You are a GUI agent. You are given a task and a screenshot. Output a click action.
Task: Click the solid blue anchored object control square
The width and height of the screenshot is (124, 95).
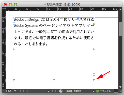tap(78, 18)
